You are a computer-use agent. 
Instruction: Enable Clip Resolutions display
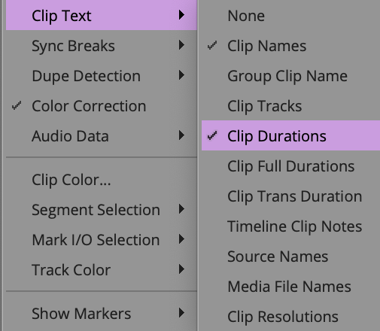[x=290, y=316]
